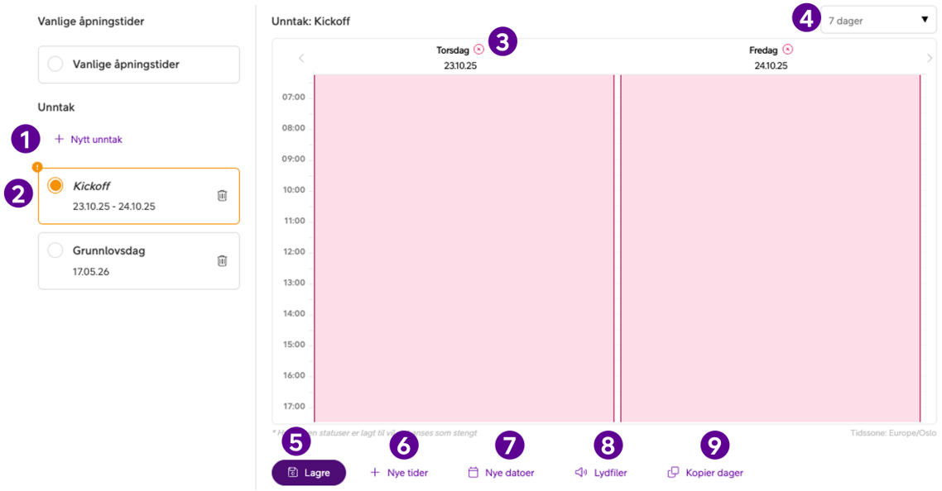Image resolution: width=942 pixels, height=491 pixels.
Task: Click the Fredag 24.10.25 column header
Action: tap(770, 58)
